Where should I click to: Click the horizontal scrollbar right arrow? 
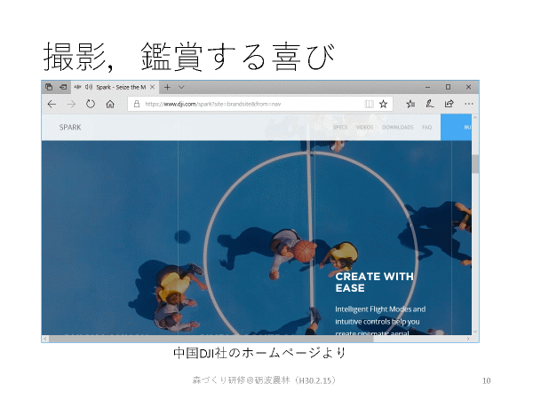468,339
